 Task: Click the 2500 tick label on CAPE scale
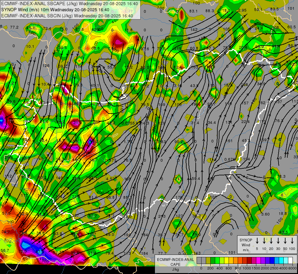274,268
